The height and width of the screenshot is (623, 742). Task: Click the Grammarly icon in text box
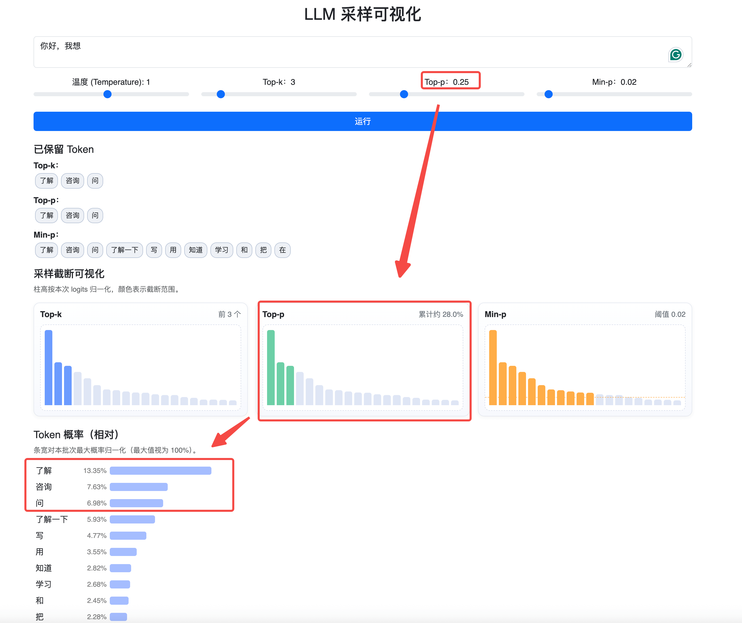[x=675, y=55]
